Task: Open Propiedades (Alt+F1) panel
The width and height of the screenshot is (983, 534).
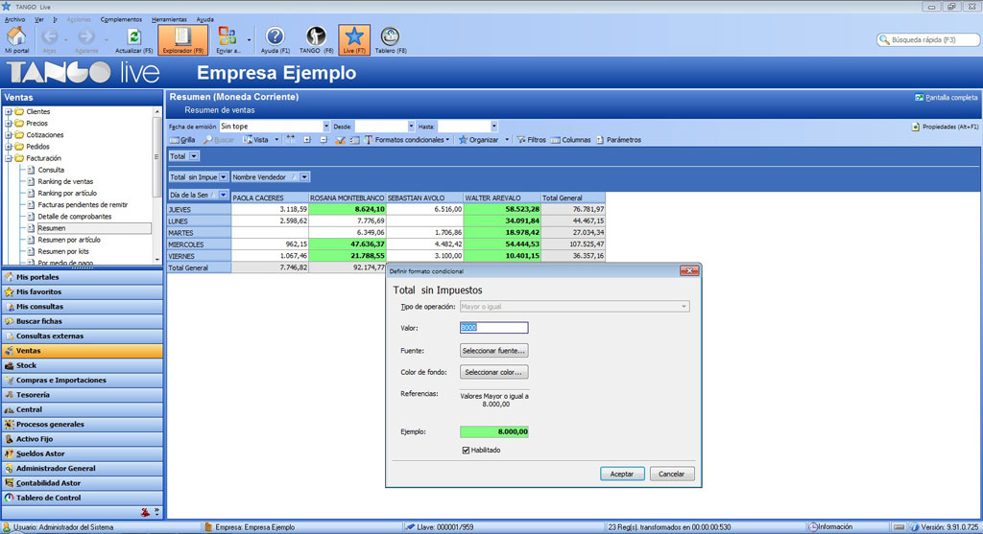Action: (945, 127)
